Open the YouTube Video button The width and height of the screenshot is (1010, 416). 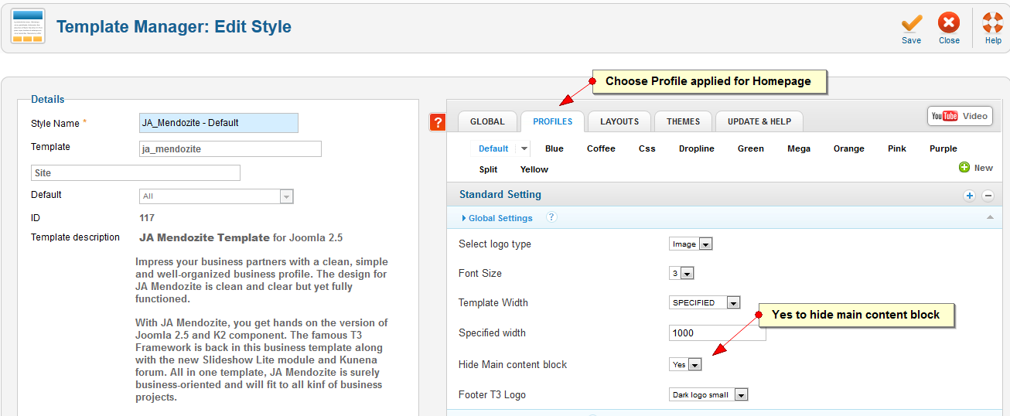[x=960, y=116]
